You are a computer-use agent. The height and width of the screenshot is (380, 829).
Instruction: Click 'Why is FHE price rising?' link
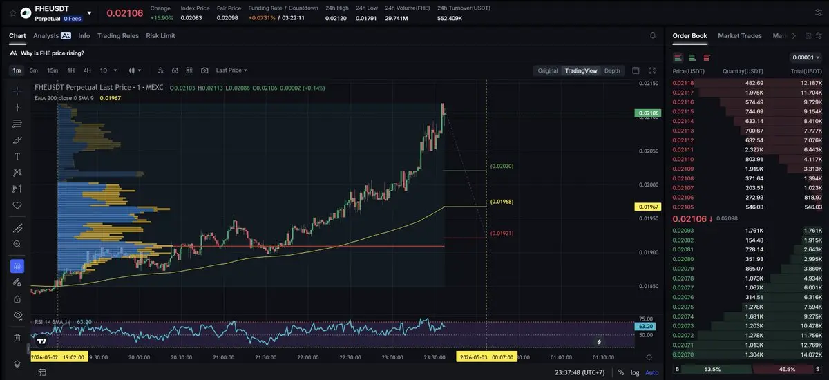[53, 53]
